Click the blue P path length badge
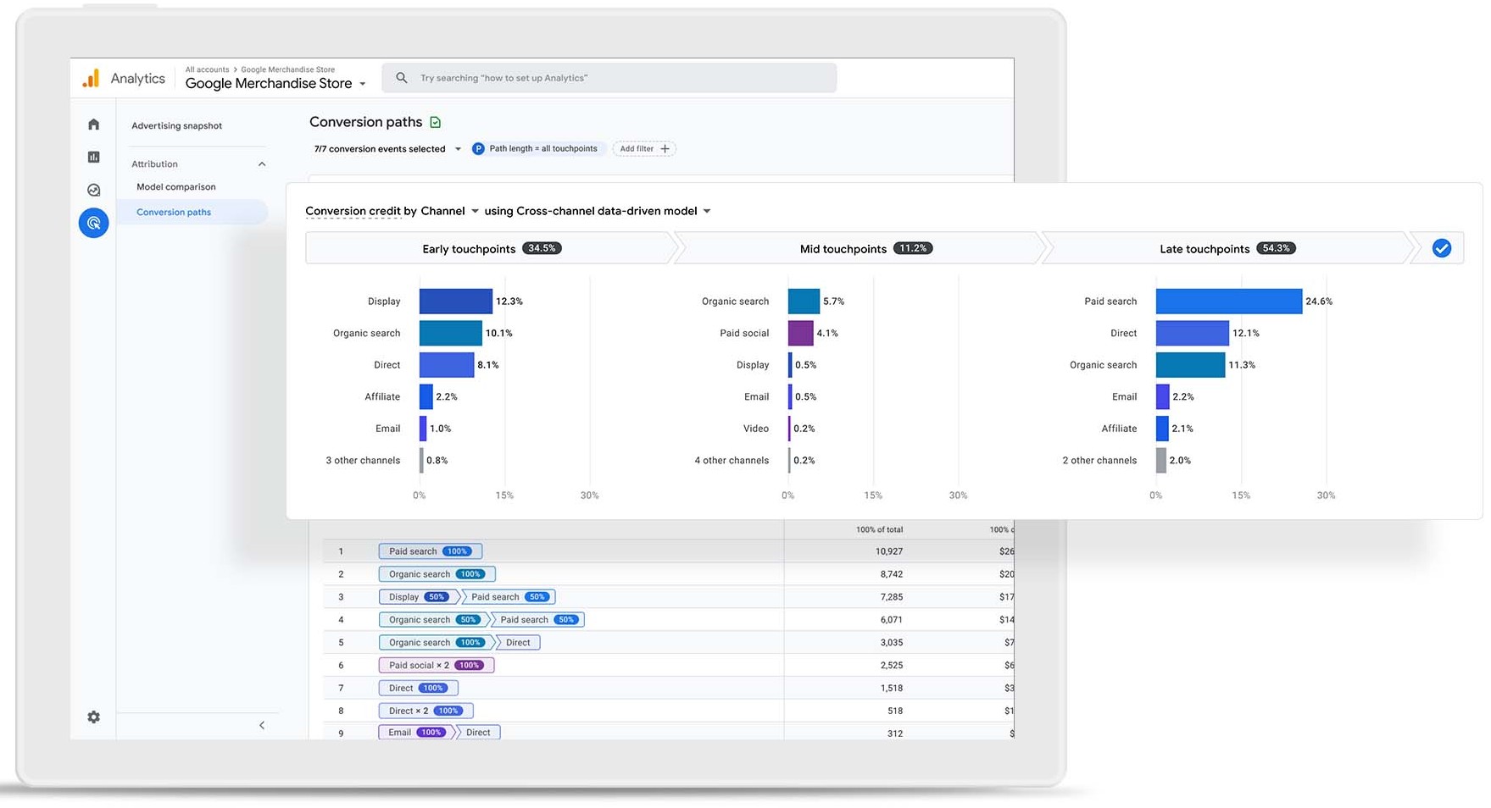The height and width of the screenshot is (808, 1491). click(478, 148)
